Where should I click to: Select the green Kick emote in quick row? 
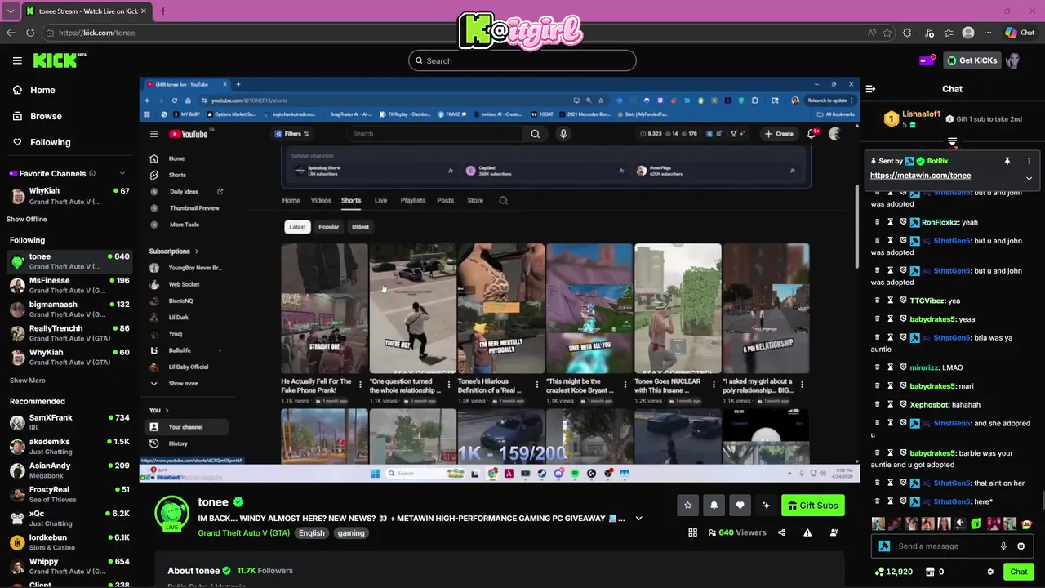[976, 523]
